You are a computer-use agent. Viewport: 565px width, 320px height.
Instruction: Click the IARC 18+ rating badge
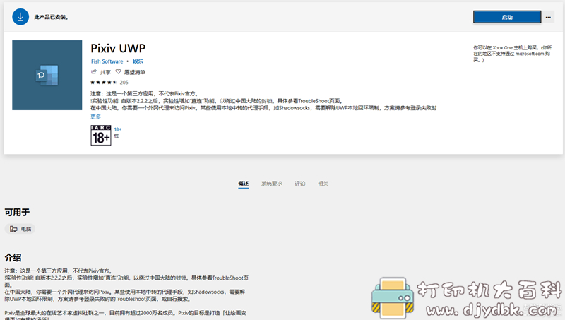(x=101, y=135)
